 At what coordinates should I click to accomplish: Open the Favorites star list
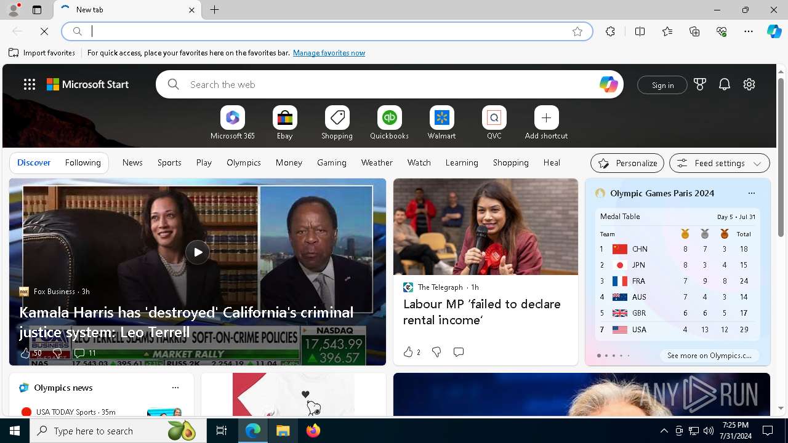pos(667,31)
